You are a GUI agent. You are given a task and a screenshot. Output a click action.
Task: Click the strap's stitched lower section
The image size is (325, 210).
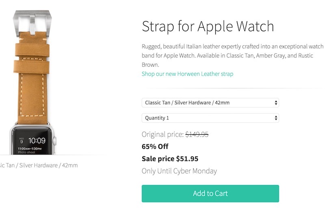32,98
